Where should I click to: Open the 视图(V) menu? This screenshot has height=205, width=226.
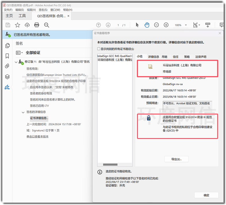31,10
